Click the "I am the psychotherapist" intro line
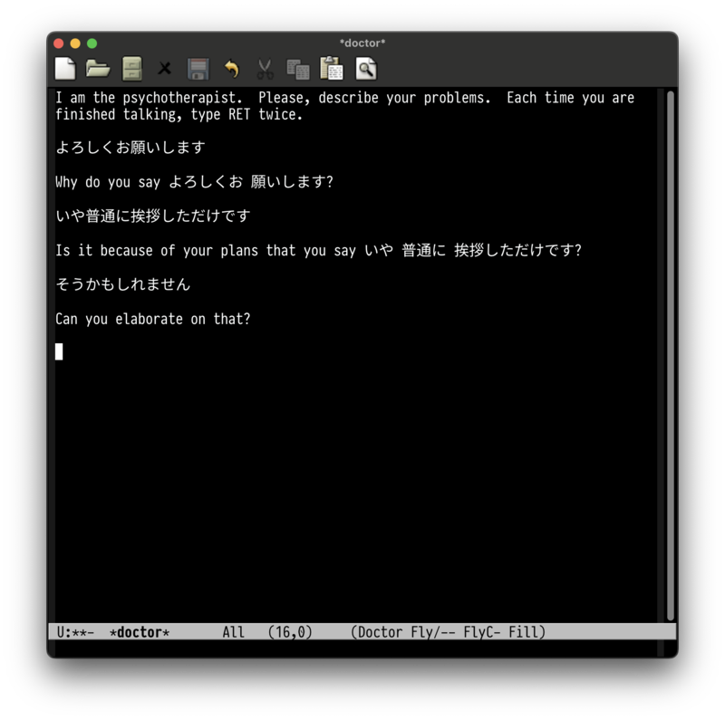This screenshot has height=720, width=725. 344,98
